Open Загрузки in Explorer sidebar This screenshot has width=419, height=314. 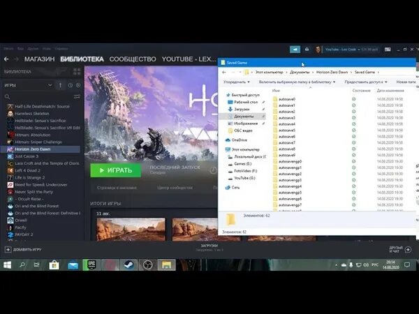click(x=242, y=110)
